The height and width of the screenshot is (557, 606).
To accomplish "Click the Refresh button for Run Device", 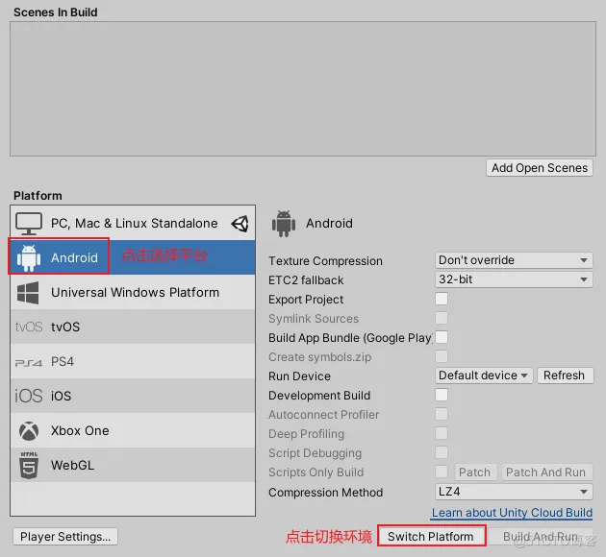I will click(565, 375).
